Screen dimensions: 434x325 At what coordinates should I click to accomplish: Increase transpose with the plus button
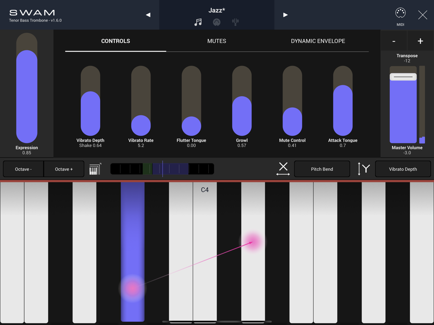pyautogui.click(x=421, y=41)
